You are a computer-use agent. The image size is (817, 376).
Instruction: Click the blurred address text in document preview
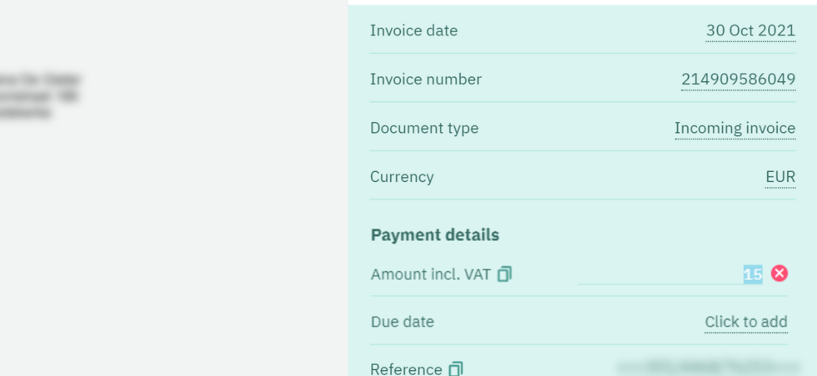[40, 96]
